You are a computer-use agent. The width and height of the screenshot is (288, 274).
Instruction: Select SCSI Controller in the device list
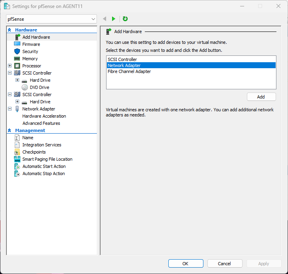point(122,59)
